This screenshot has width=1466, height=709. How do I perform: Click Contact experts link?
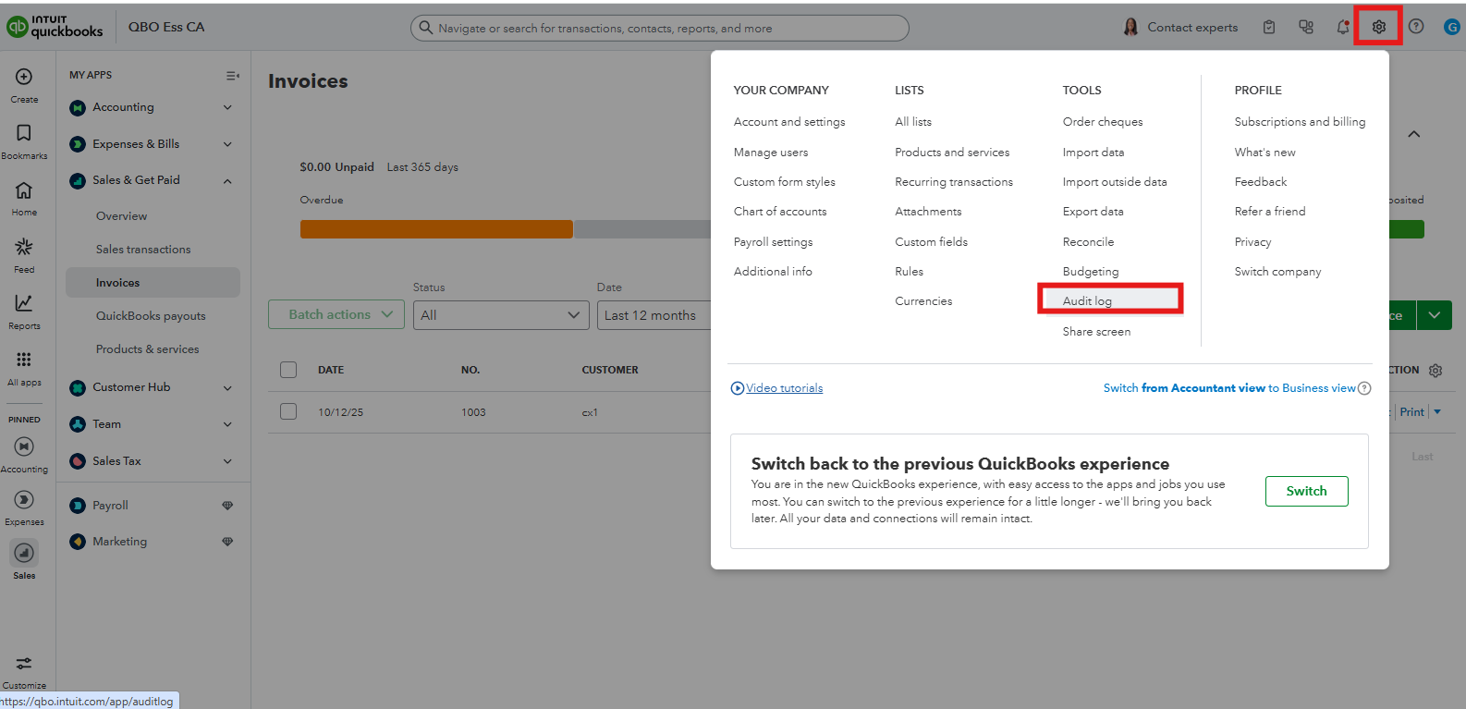click(1192, 28)
